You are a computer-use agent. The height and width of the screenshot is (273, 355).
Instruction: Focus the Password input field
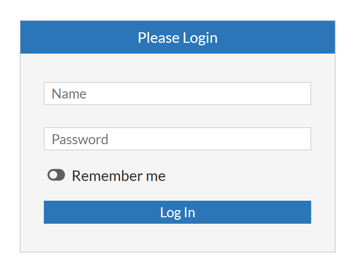click(x=177, y=139)
